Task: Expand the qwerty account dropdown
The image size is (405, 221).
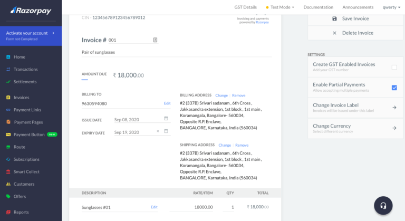Action: click(x=393, y=7)
